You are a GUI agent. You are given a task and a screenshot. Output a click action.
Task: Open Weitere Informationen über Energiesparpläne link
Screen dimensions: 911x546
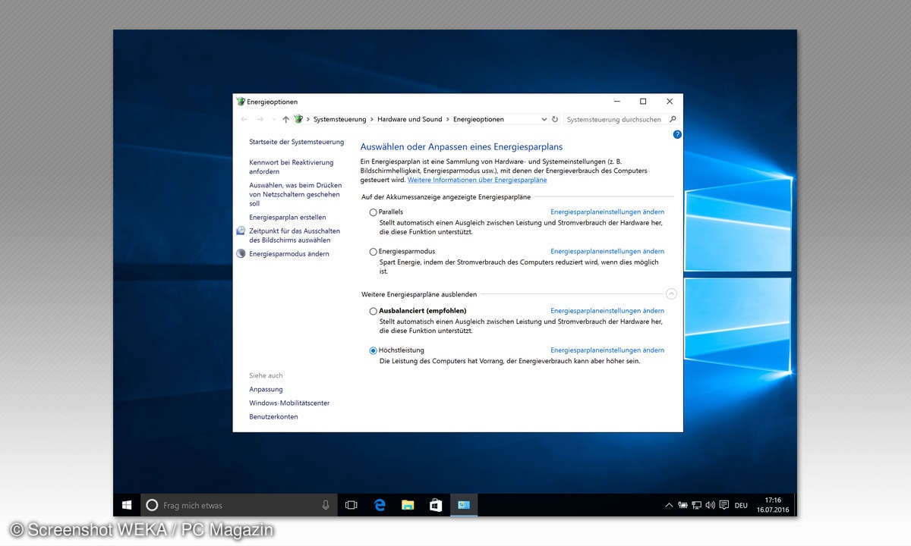point(477,180)
